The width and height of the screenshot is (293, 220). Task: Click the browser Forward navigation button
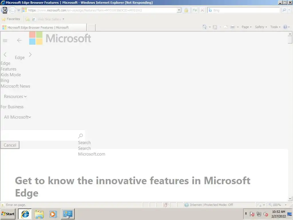click(12, 10)
